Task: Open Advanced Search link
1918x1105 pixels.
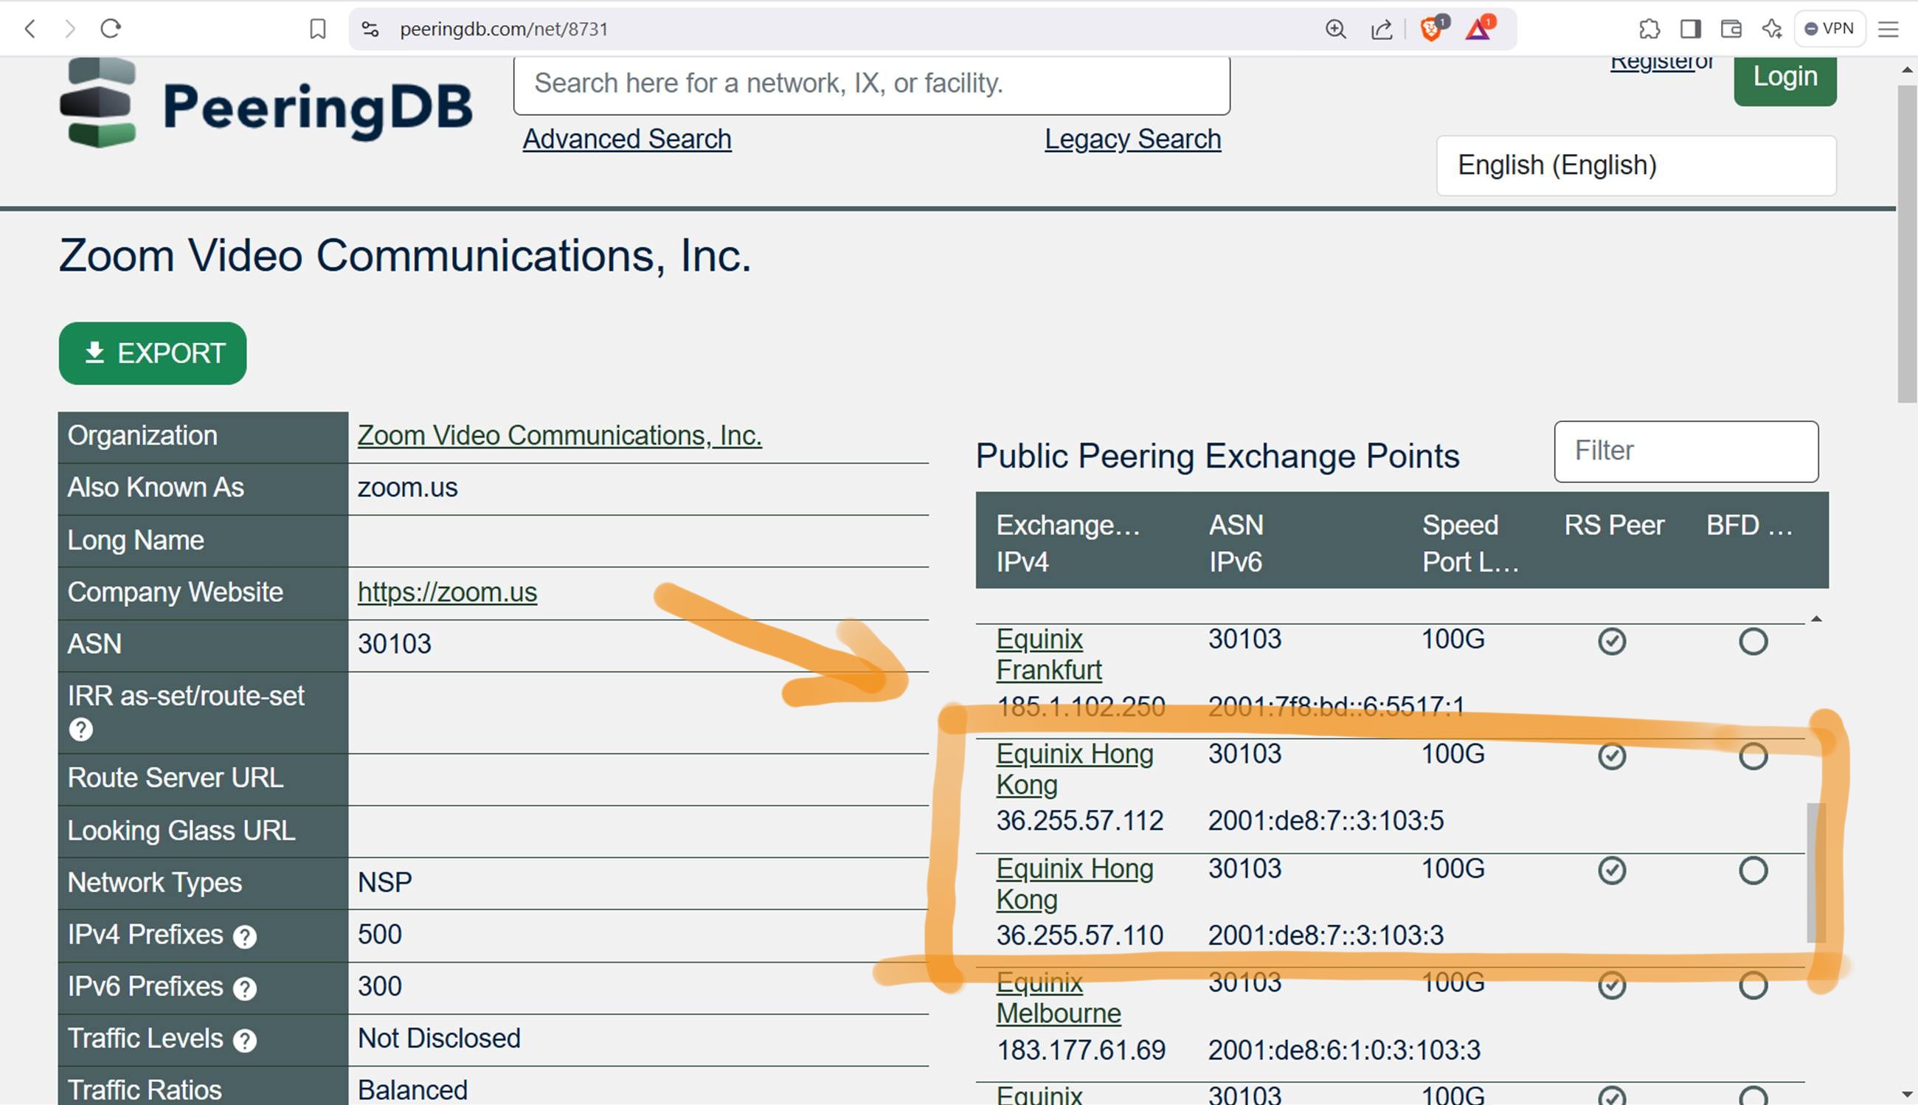Action: click(627, 139)
